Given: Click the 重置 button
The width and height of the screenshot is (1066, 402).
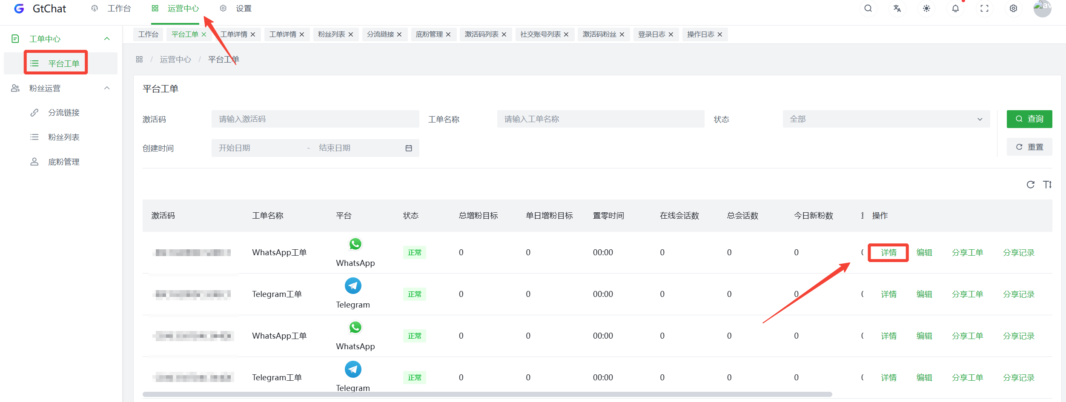Looking at the screenshot, I should (x=1029, y=147).
